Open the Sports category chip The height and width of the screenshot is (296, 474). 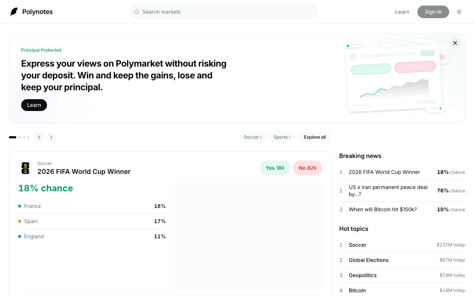click(282, 137)
